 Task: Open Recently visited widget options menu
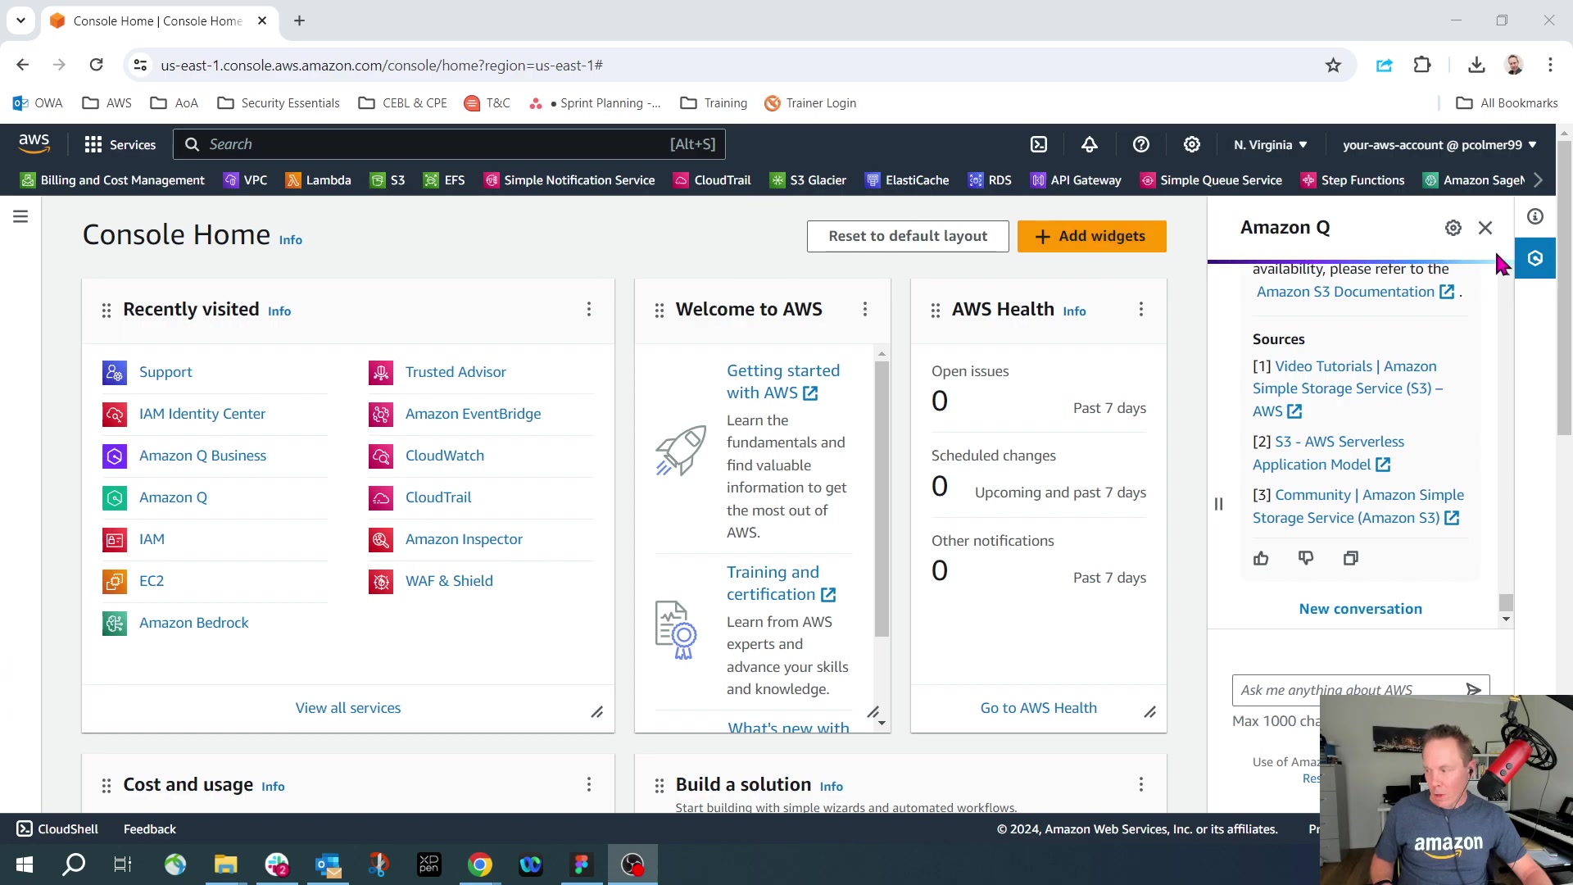(x=589, y=310)
